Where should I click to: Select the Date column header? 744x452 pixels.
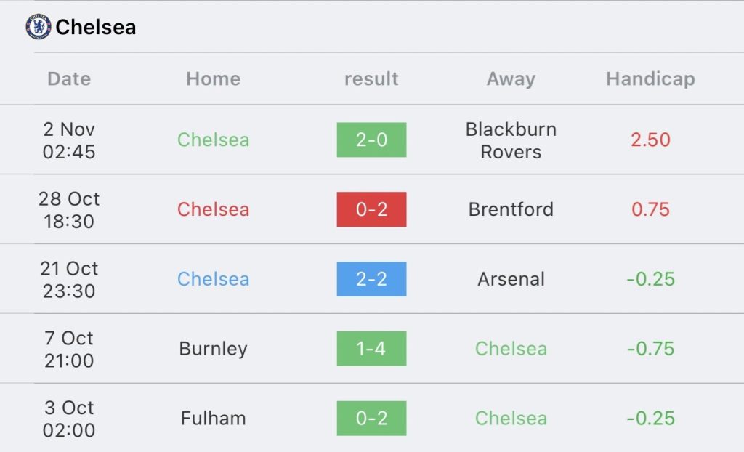pos(69,78)
